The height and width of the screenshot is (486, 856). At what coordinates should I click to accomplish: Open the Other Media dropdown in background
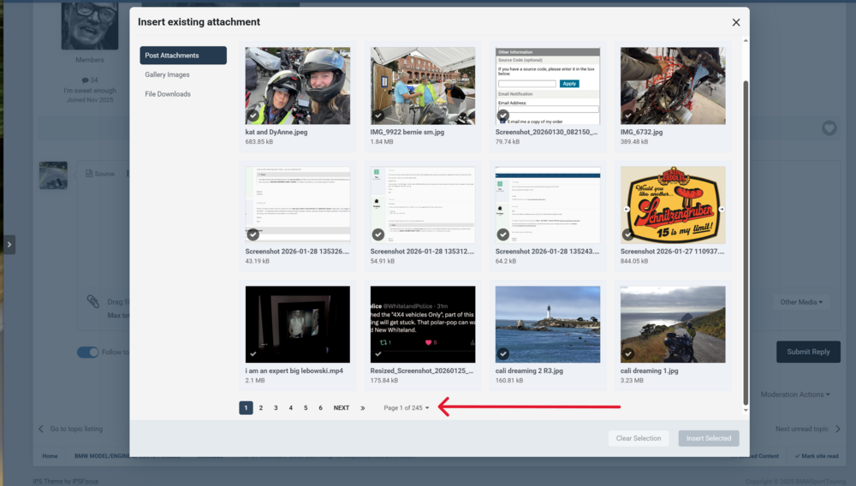click(801, 302)
